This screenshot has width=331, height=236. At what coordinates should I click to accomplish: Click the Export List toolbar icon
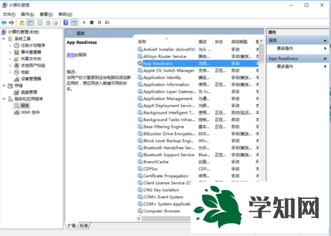[56, 22]
